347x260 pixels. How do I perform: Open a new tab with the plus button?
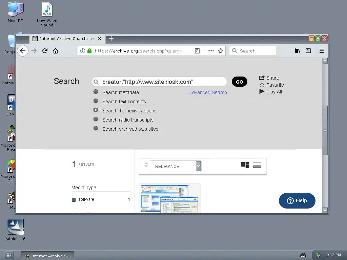(x=111, y=38)
